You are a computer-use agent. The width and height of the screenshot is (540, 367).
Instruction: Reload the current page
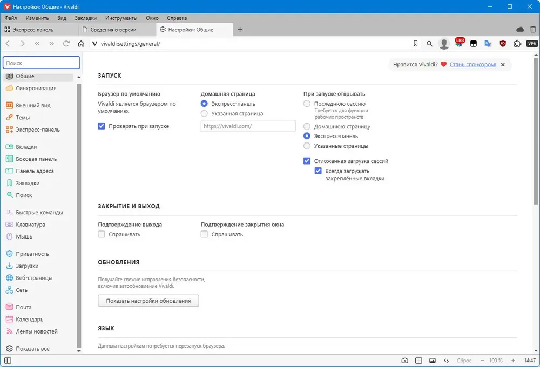pos(66,44)
